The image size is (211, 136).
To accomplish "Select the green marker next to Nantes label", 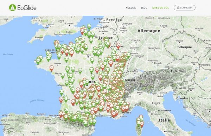I will click(x=63, y=76).
